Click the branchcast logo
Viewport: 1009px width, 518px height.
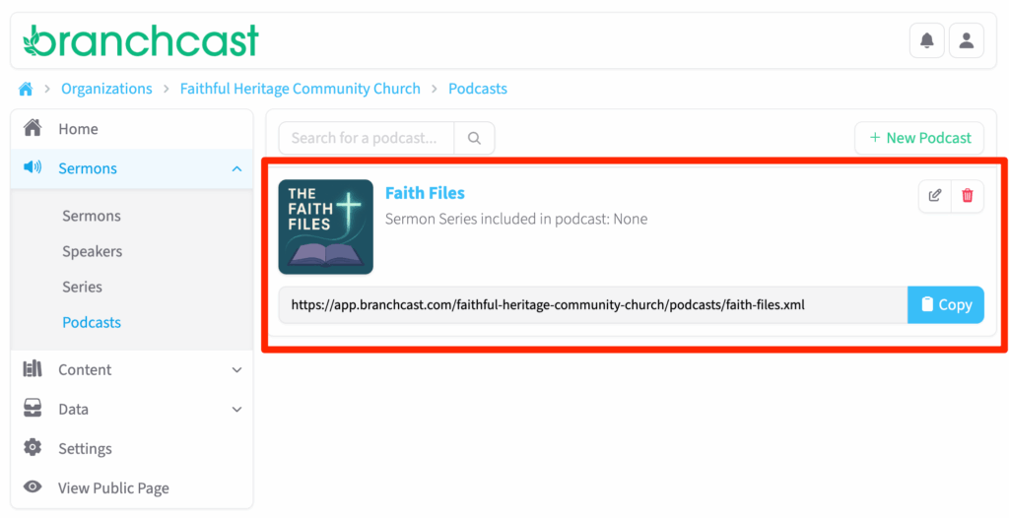pos(141,40)
